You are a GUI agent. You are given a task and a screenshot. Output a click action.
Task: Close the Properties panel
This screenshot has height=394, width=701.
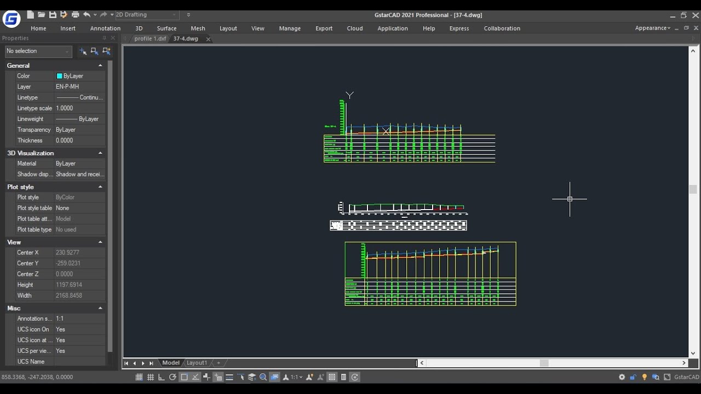click(113, 38)
